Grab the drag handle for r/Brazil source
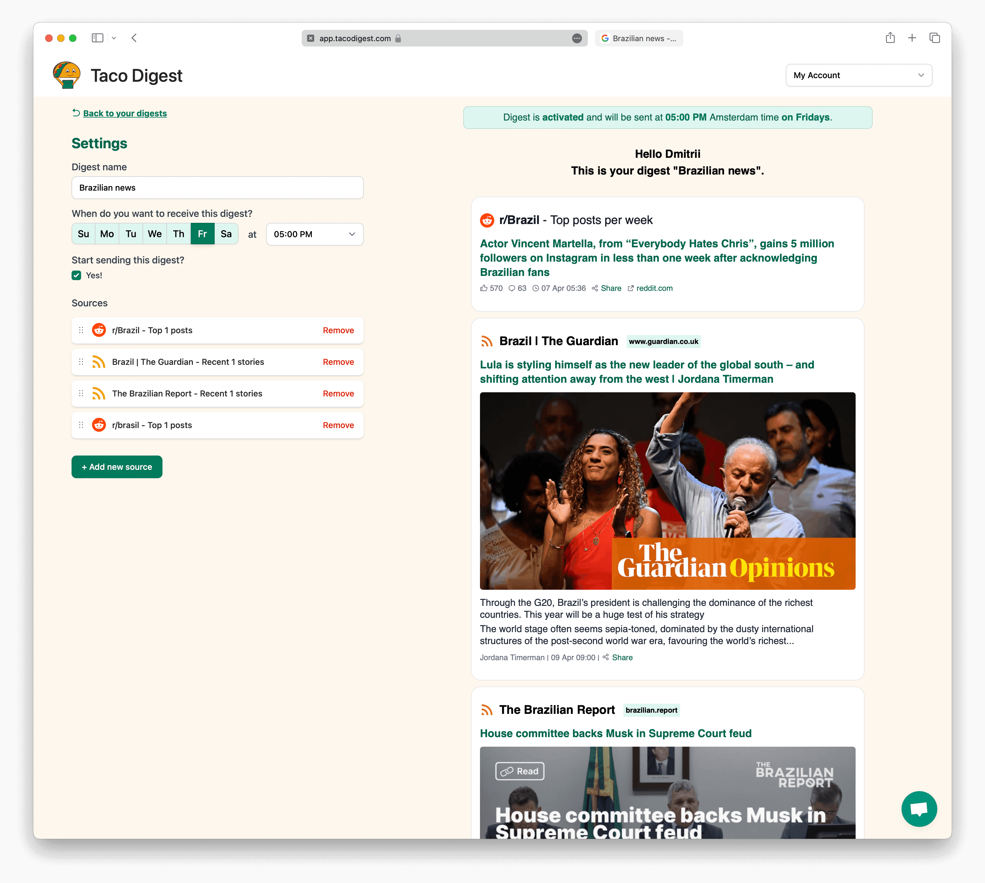The height and width of the screenshot is (883, 985). tap(81, 330)
